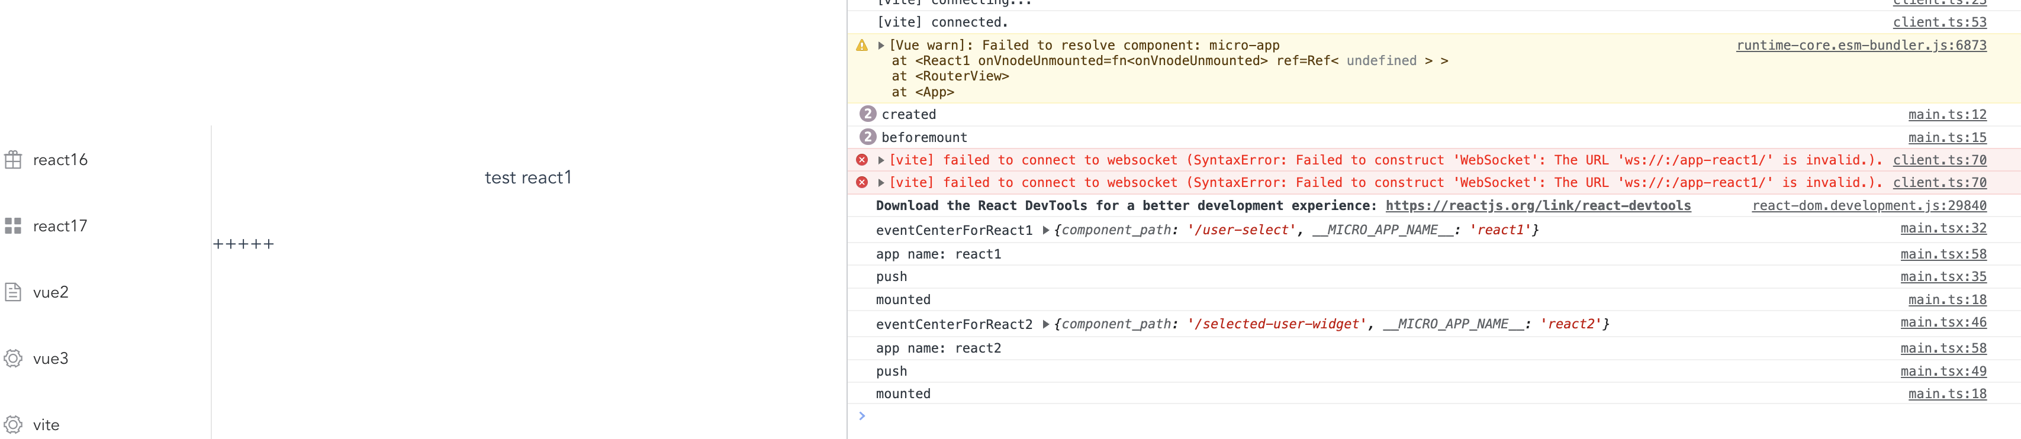Viewport: 2021px width, 439px height.
Task: Open source link runtime-core.esm-bundler.js:6873
Action: 1861,46
